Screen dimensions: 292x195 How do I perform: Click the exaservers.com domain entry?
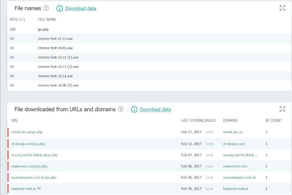pos(235,166)
